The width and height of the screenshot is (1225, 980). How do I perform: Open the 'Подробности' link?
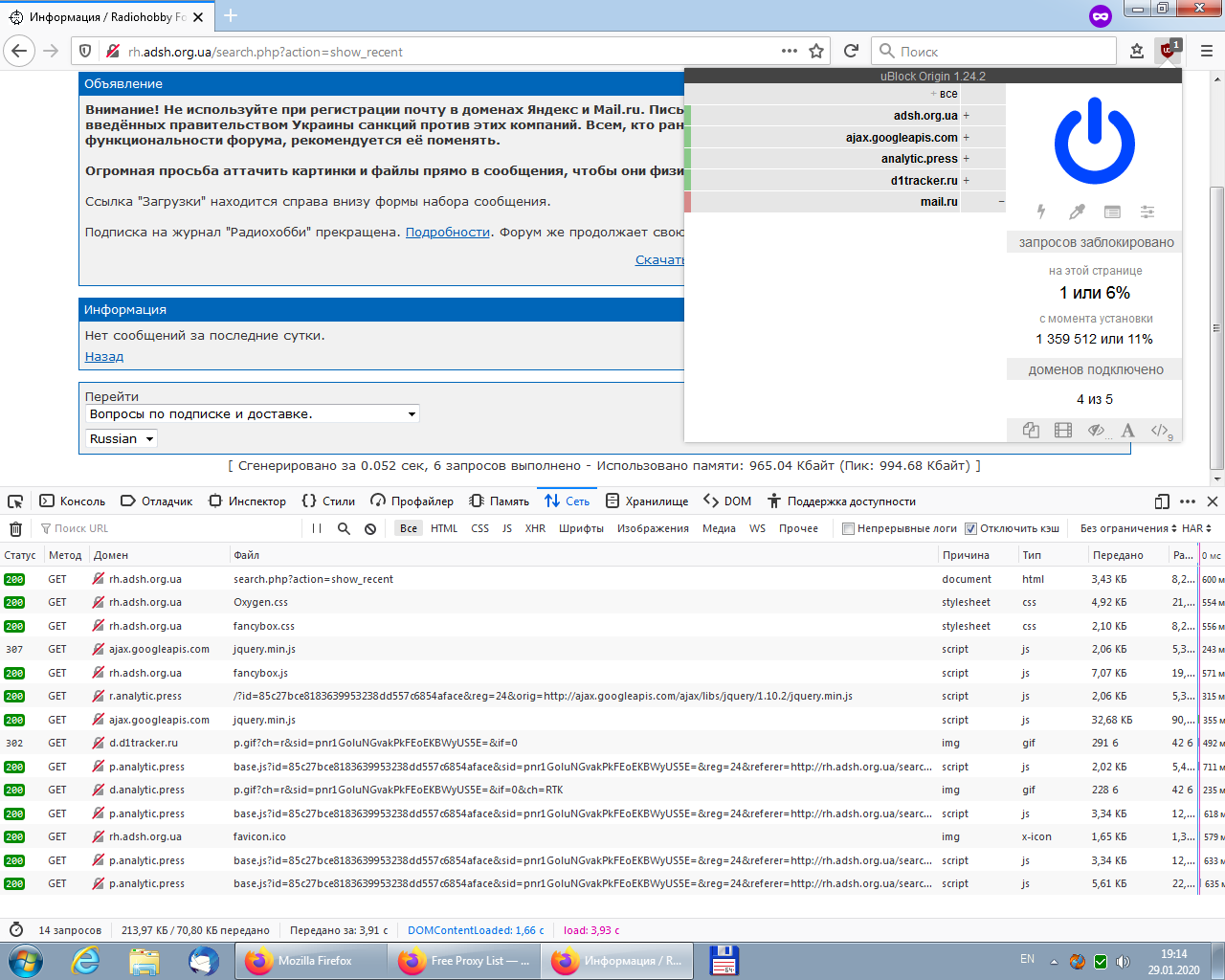coord(445,231)
